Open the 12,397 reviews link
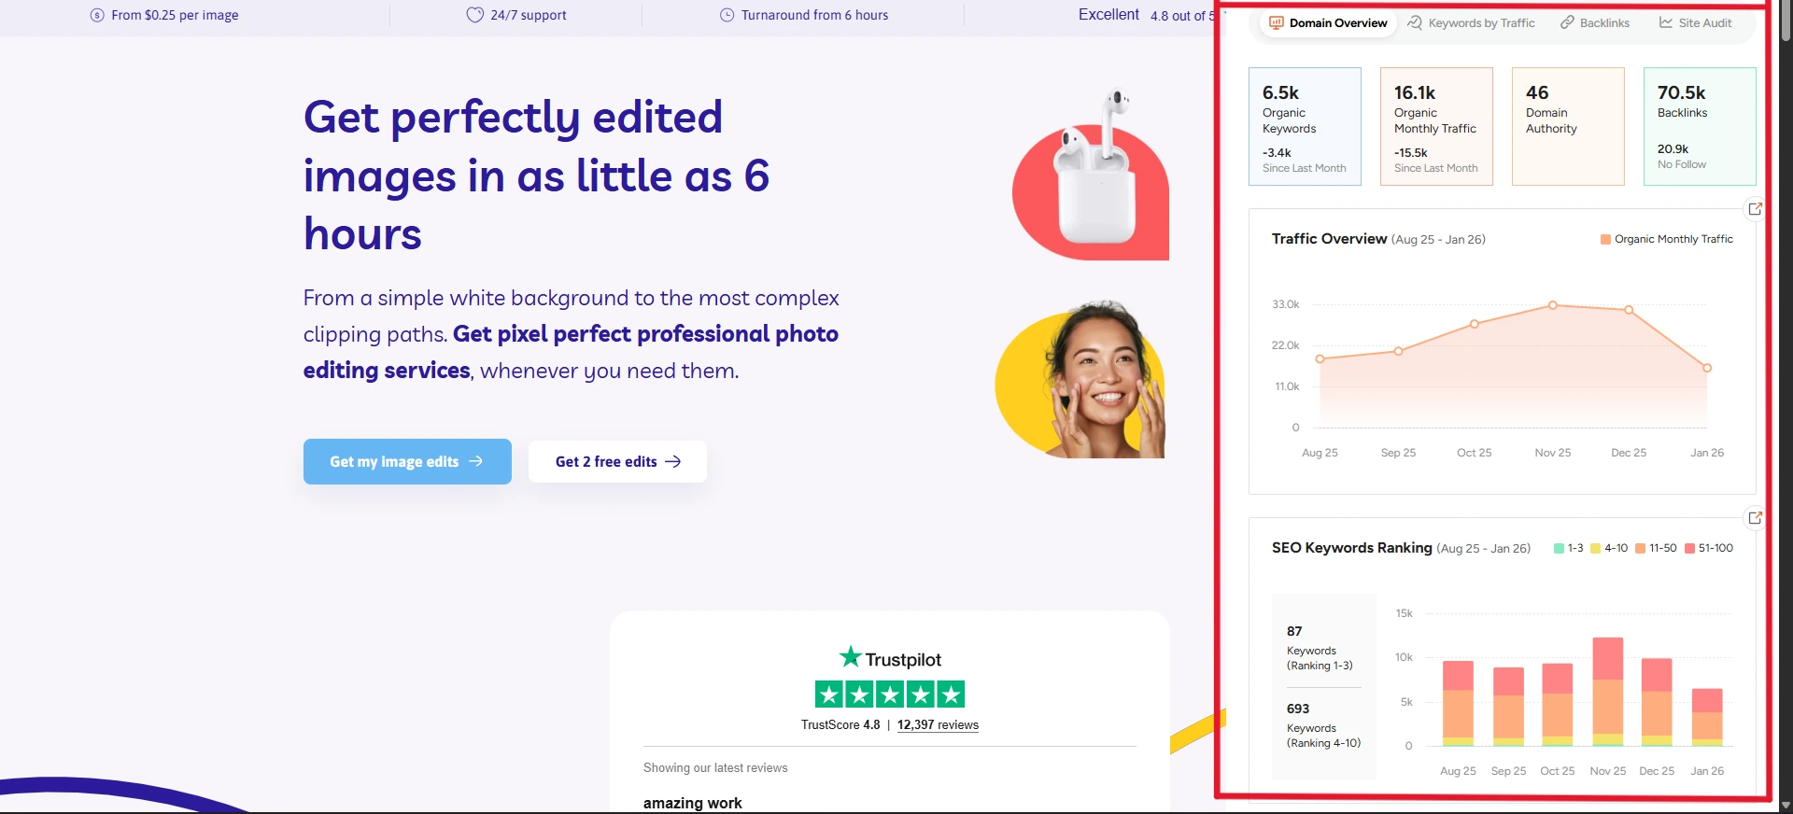The image size is (1793, 814). click(x=938, y=725)
